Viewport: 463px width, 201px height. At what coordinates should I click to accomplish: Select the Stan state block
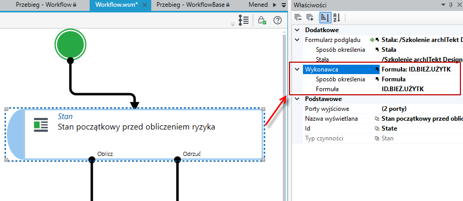(x=135, y=134)
